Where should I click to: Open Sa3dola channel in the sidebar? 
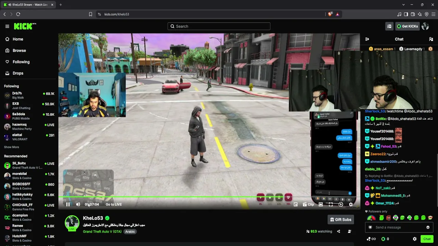29,116
